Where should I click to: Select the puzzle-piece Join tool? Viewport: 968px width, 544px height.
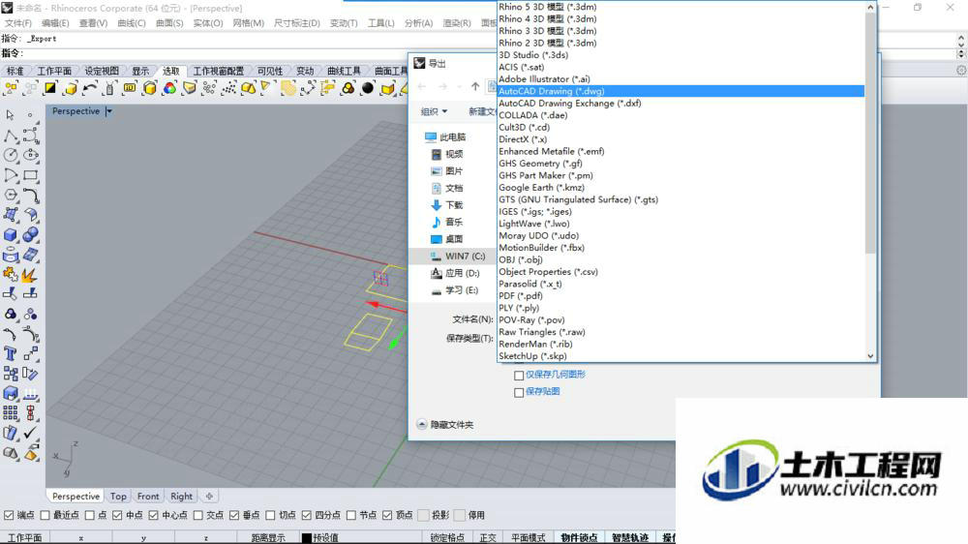click(x=11, y=274)
